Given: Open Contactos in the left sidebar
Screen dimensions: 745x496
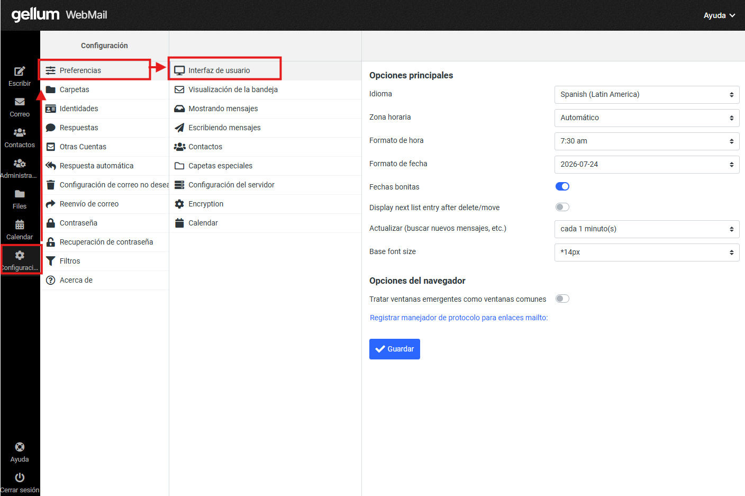Looking at the screenshot, I should pyautogui.click(x=20, y=138).
